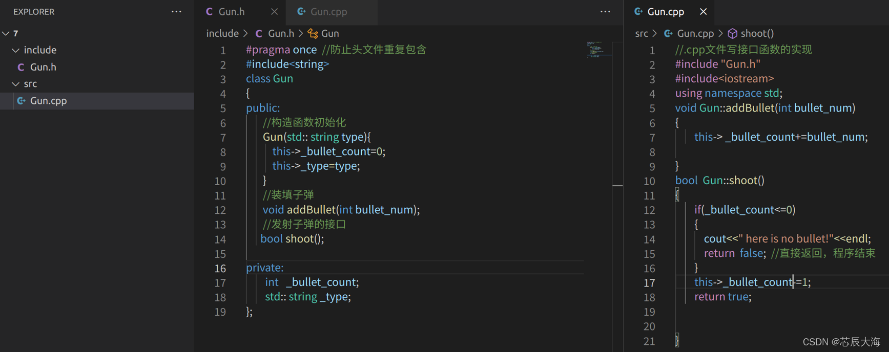889x352 pixels.
Task: Click "return false;" statement in Gun.cpp
Action: click(735, 253)
